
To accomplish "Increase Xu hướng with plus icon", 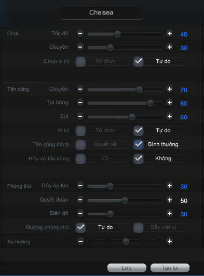I will point(169,241).
